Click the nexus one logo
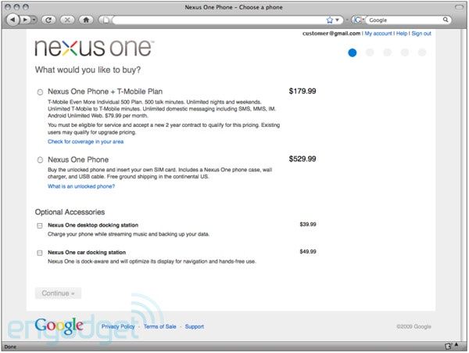The image size is (469, 353). [x=95, y=48]
